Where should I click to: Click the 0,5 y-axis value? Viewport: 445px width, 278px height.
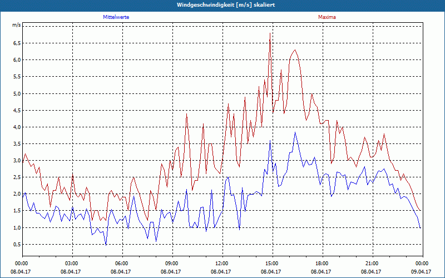pyautogui.click(x=17, y=245)
